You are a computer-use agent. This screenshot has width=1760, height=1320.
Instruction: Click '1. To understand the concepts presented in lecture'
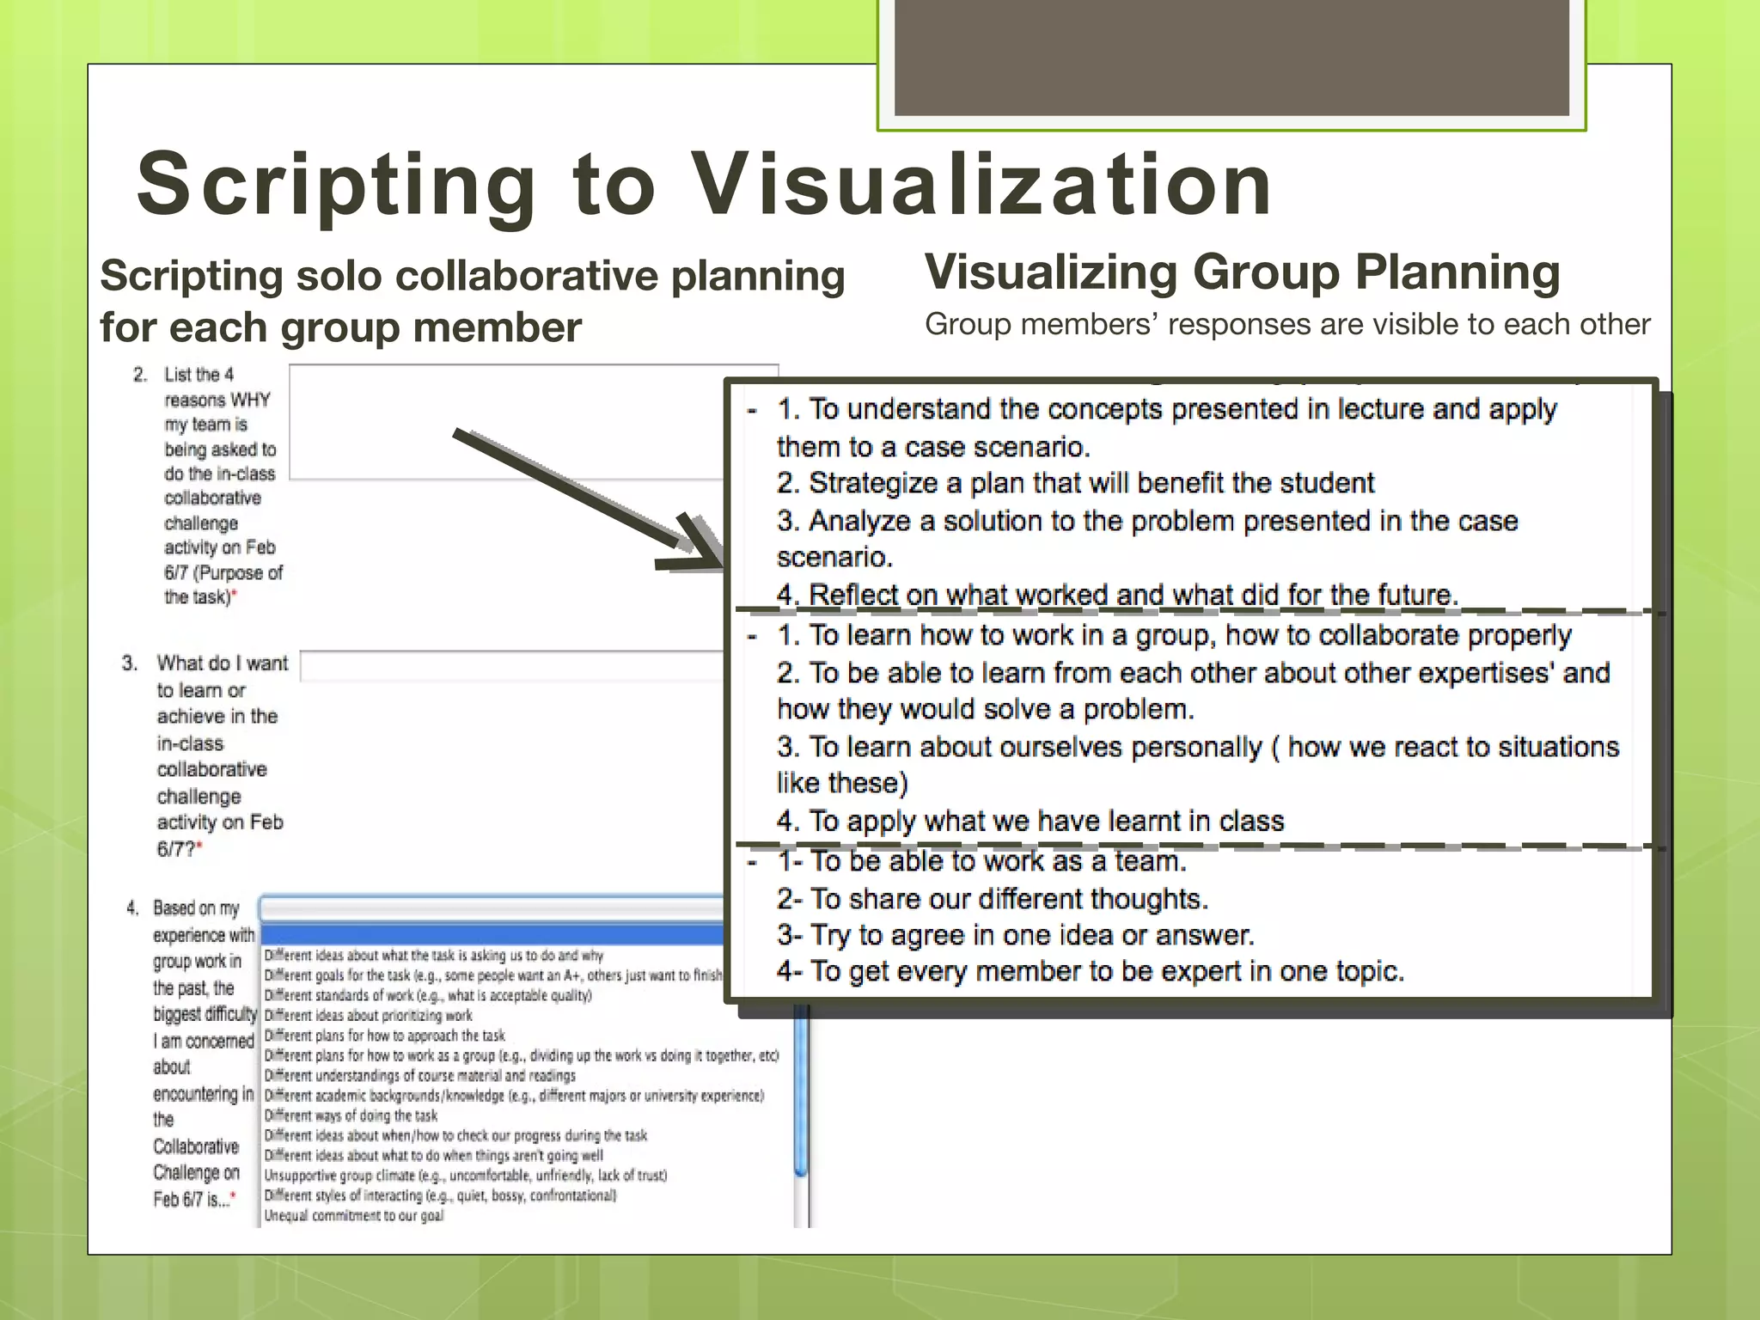(x=1167, y=427)
